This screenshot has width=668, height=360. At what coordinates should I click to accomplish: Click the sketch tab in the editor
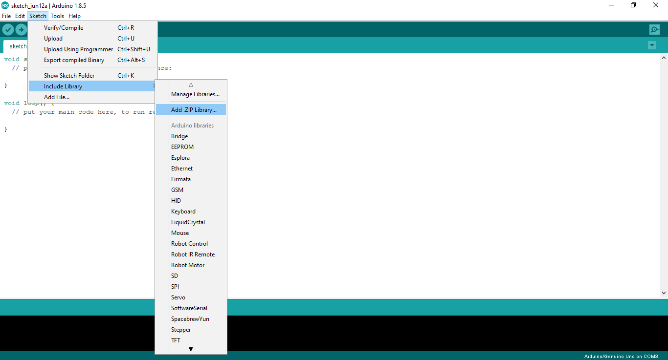tap(16, 46)
